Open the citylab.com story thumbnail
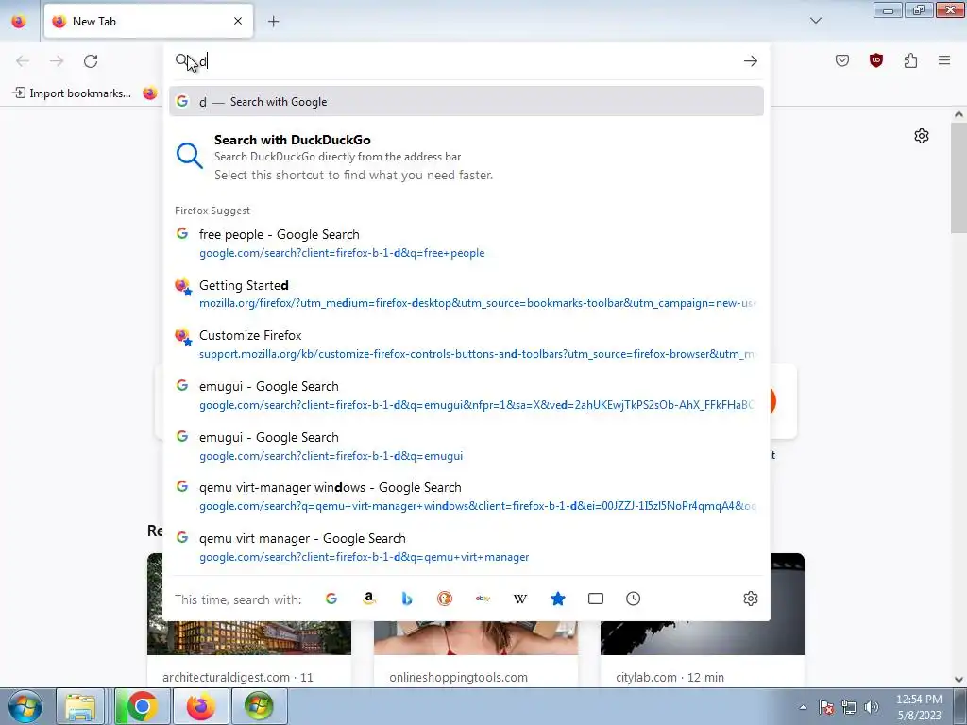This screenshot has height=725, width=967. pyautogui.click(x=703, y=638)
